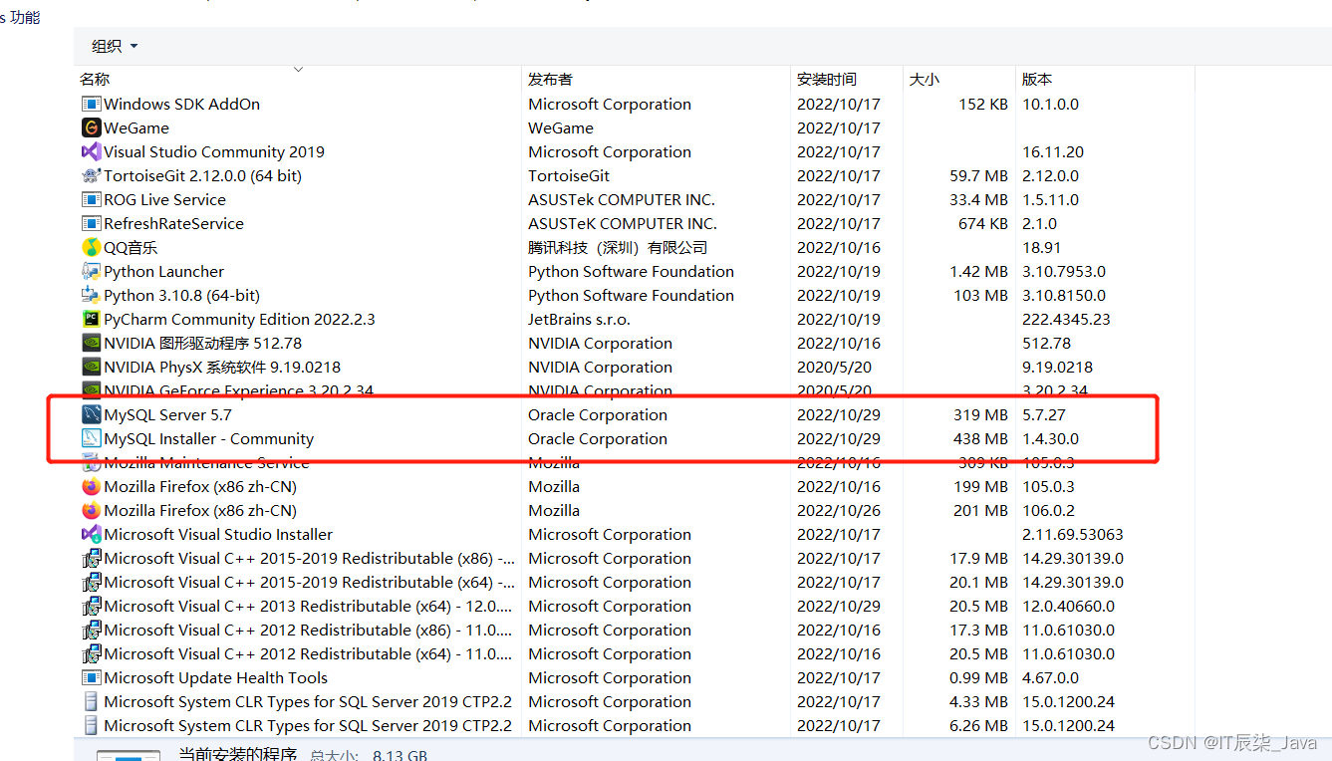Click version 1.4.30.0 cell
This screenshot has width=1332, height=761.
click(x=1050, y=438)
